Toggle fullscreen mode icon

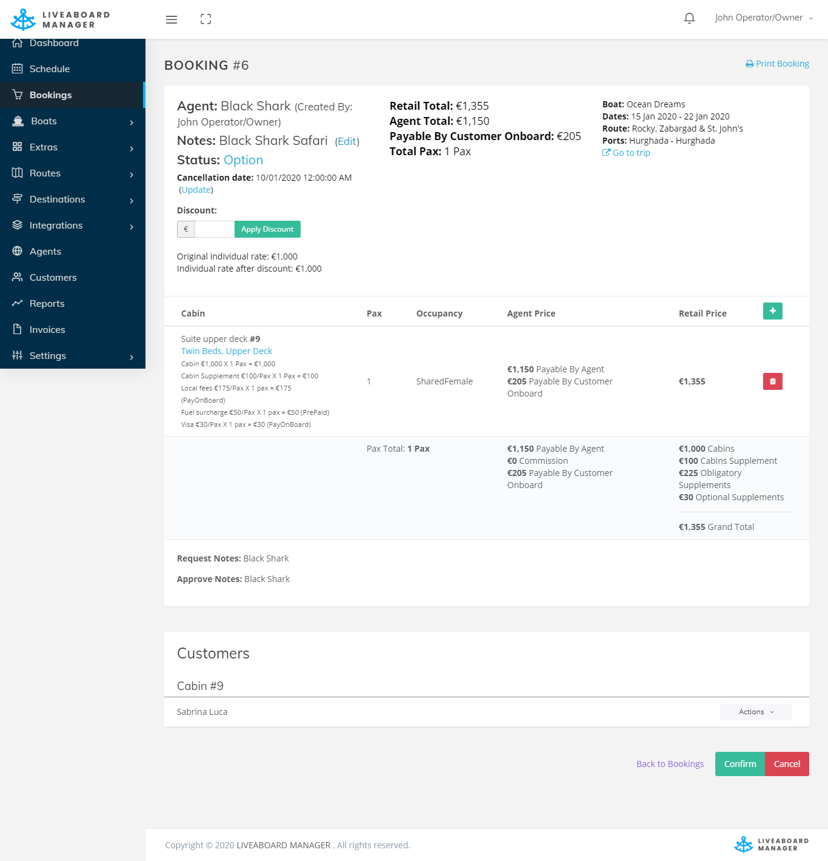(x=205, y=19)
